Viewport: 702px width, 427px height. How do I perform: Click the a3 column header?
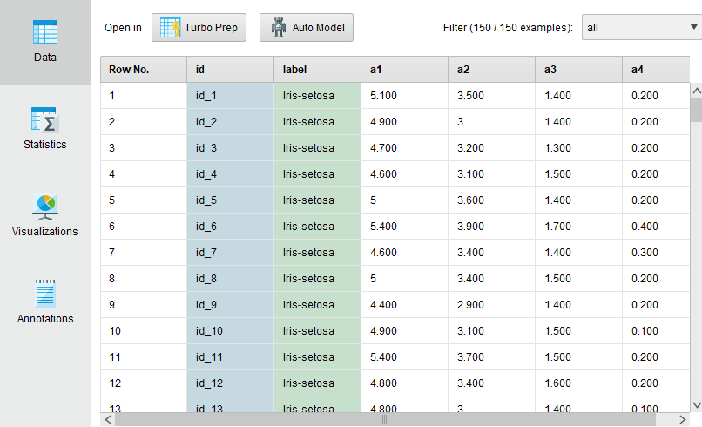click(578, 70)
